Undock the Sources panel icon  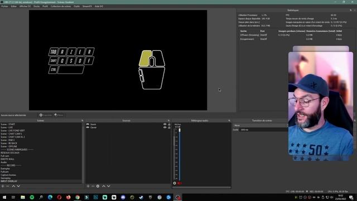pyautogui.click(x=168, y=121)
